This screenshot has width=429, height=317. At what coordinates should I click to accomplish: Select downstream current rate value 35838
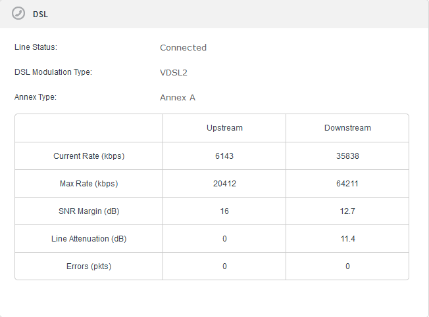347,156
